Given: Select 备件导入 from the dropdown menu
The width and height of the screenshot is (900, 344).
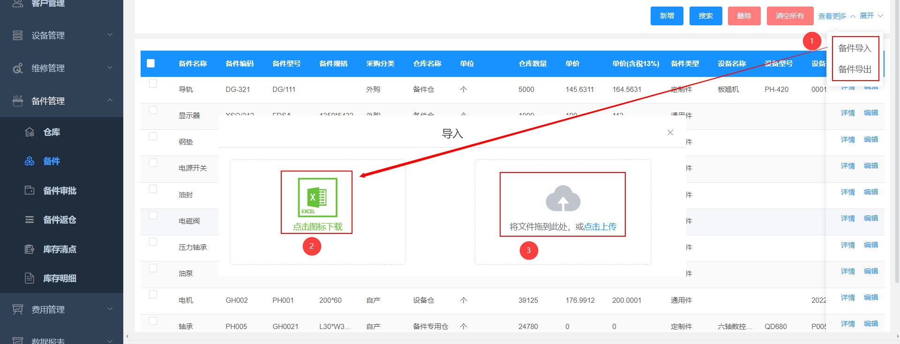Looking at the screenshot, I should (x=855, y=48).
